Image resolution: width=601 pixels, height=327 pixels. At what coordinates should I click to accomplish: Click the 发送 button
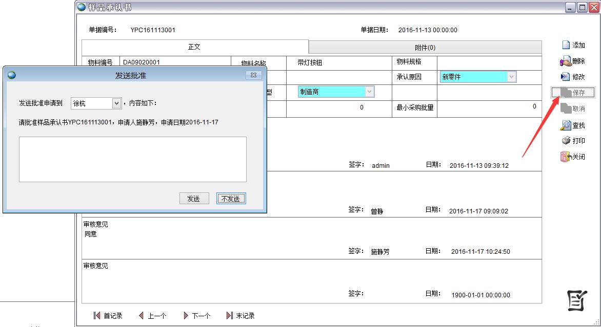click(x=194, y=198)
